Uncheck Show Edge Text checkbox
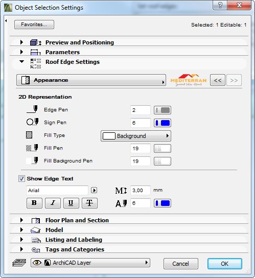This screenshot has width=255, height=278. pyautogui.click(x=21, y=178)
